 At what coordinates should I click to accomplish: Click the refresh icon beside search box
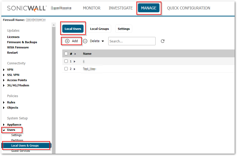(163, 41)
